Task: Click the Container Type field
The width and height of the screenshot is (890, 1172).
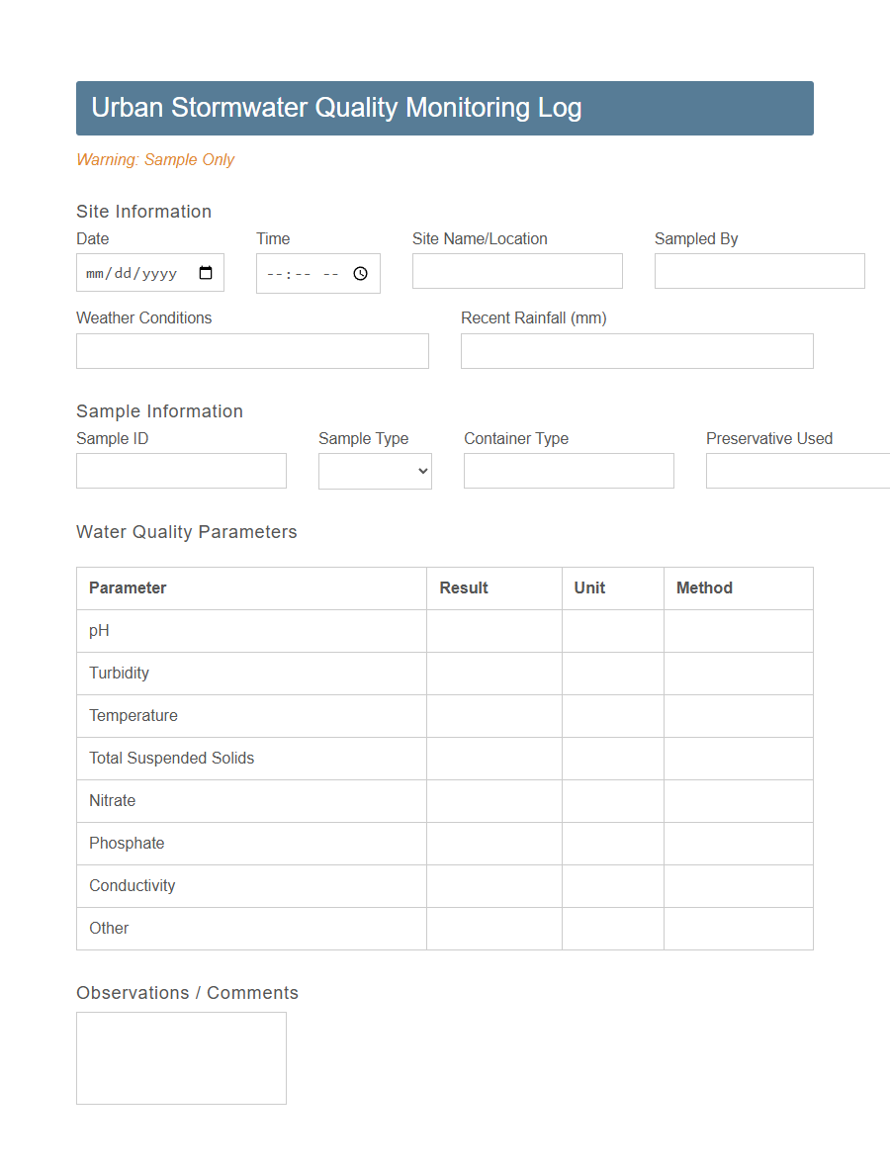Action: point(569,471)
